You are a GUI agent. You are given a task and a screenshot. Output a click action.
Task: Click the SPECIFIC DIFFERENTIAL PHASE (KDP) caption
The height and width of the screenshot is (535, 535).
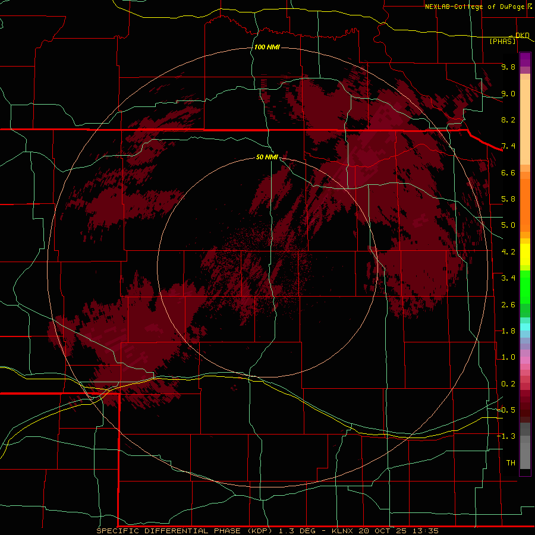point(184,531)
